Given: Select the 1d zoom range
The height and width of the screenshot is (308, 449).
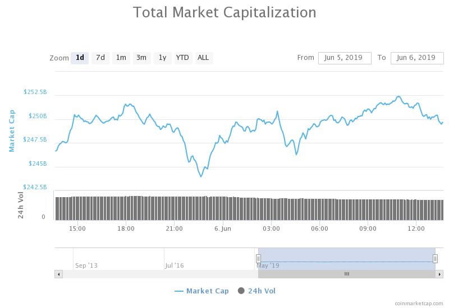Looking at the screenshot, I should point(80,58).
